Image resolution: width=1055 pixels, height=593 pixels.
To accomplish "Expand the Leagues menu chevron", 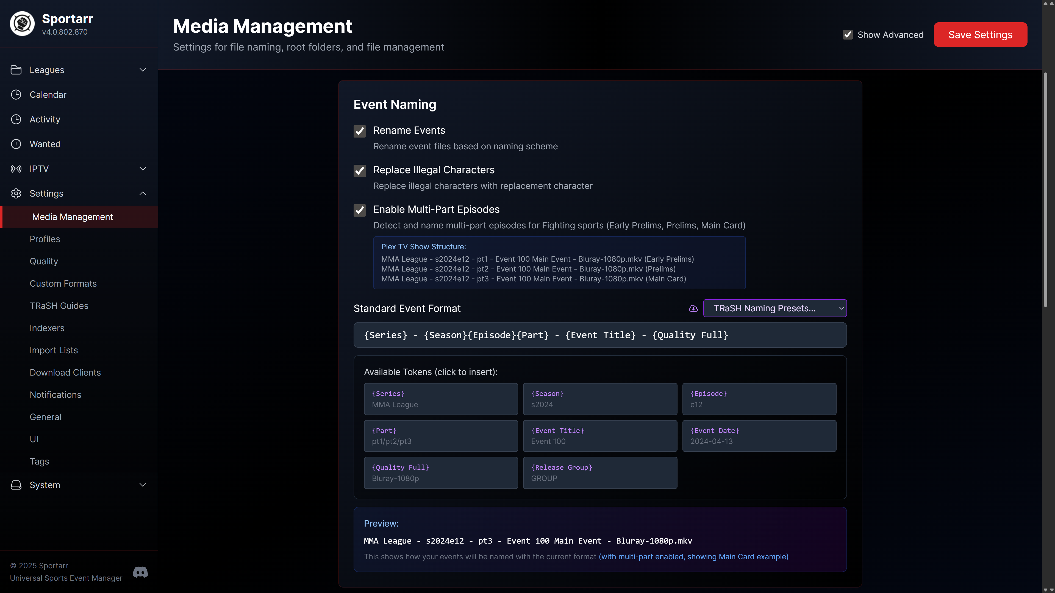I will 143,70.
